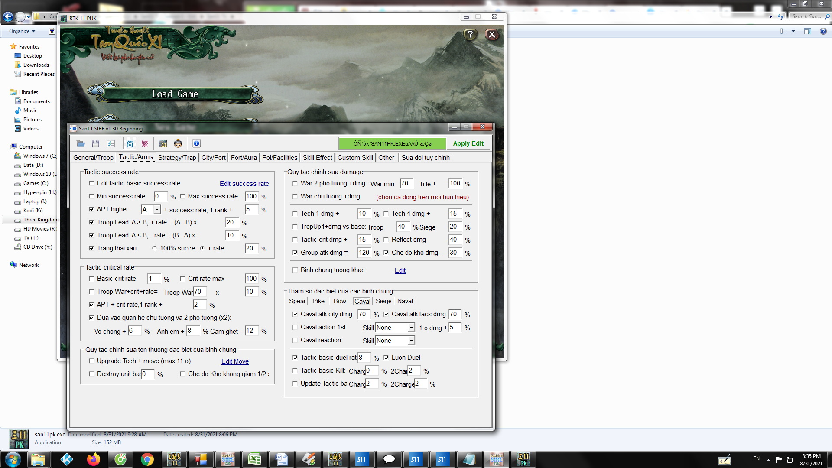Open the blue info icon
832x468 pixels.
196,143
